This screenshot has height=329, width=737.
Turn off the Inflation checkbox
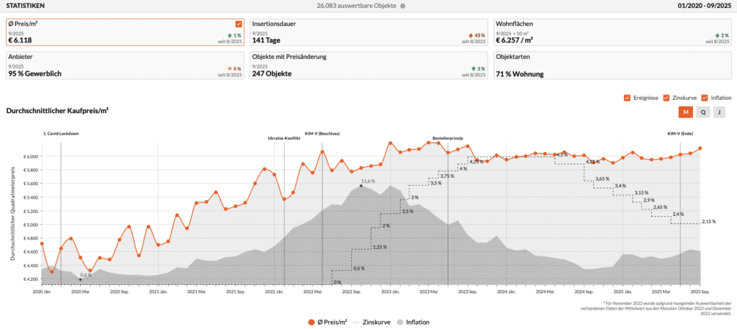click(705, 97)
